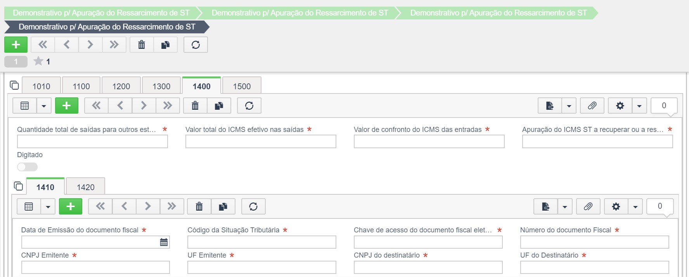Viewport: 689px width, 277px height.
Task: Toggle the Digitado switch
Action: [x=27, y=167]
